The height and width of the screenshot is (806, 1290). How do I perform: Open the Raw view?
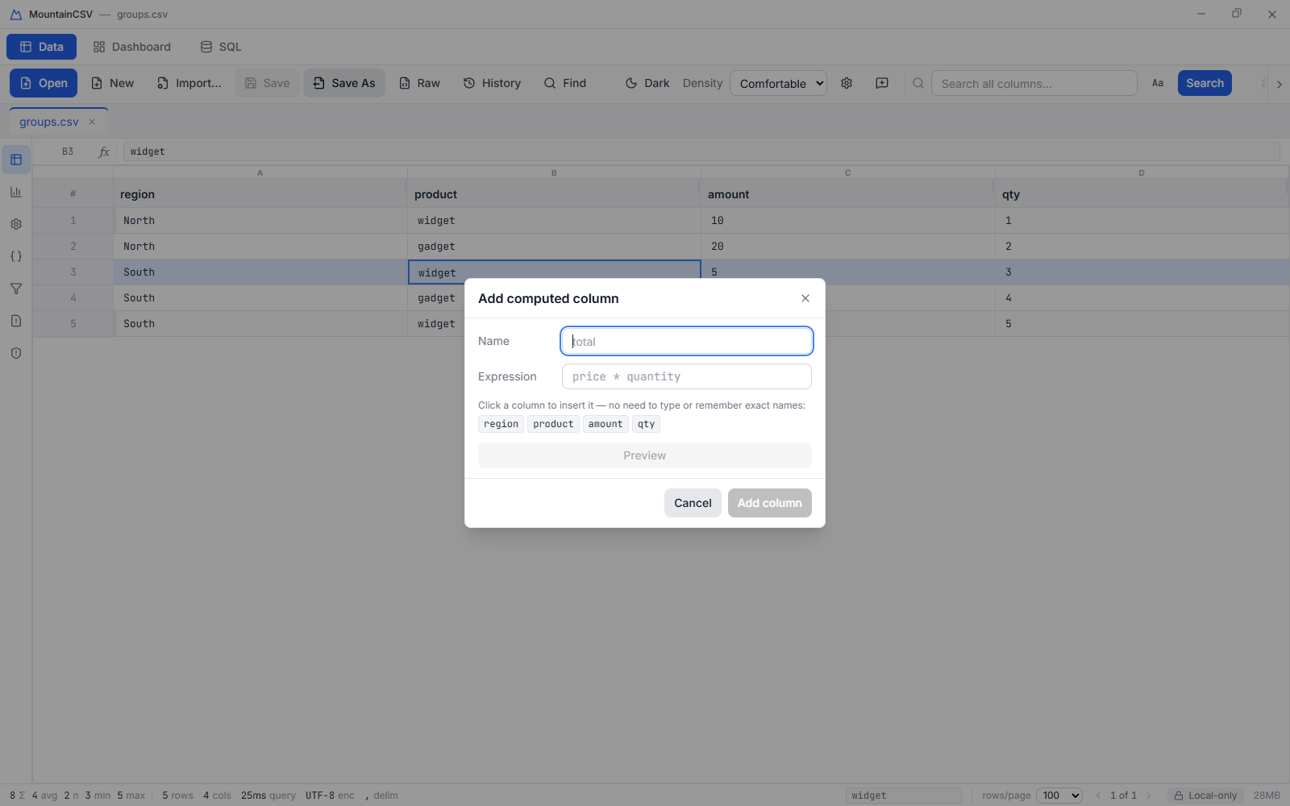(x=420, y=83)
